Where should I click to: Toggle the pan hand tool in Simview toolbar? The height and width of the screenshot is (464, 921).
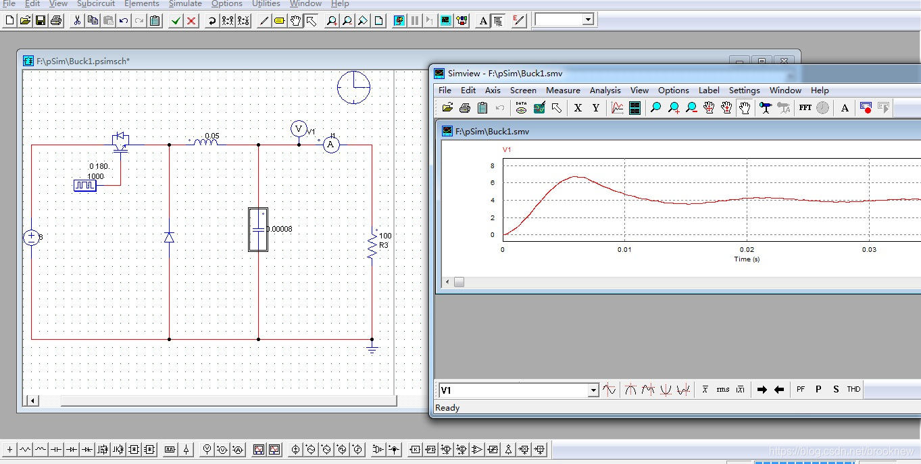pyautogui.click(x=744, y=107)
